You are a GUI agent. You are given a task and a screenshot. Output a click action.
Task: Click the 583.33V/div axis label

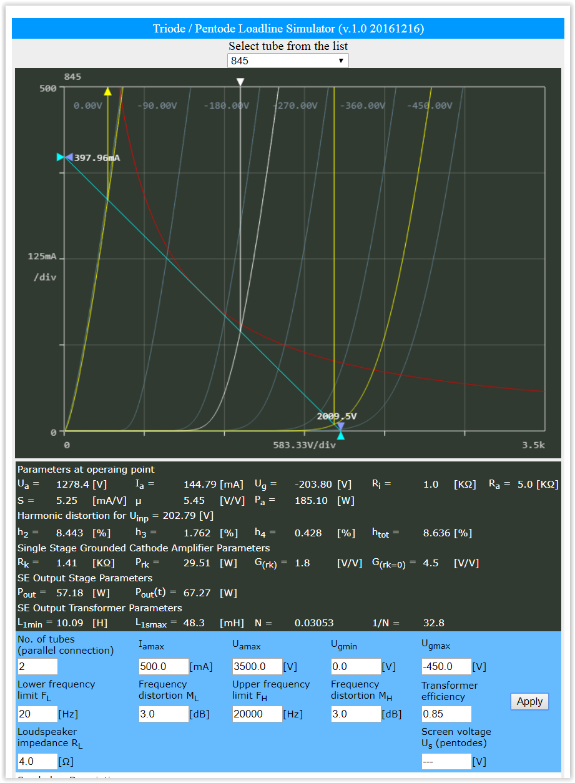click(x=304, y=445)
